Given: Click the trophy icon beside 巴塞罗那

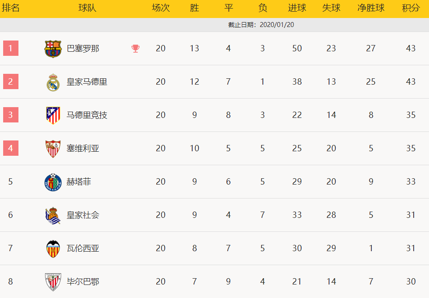Looking at the screenshot, I should coord(135,49).
